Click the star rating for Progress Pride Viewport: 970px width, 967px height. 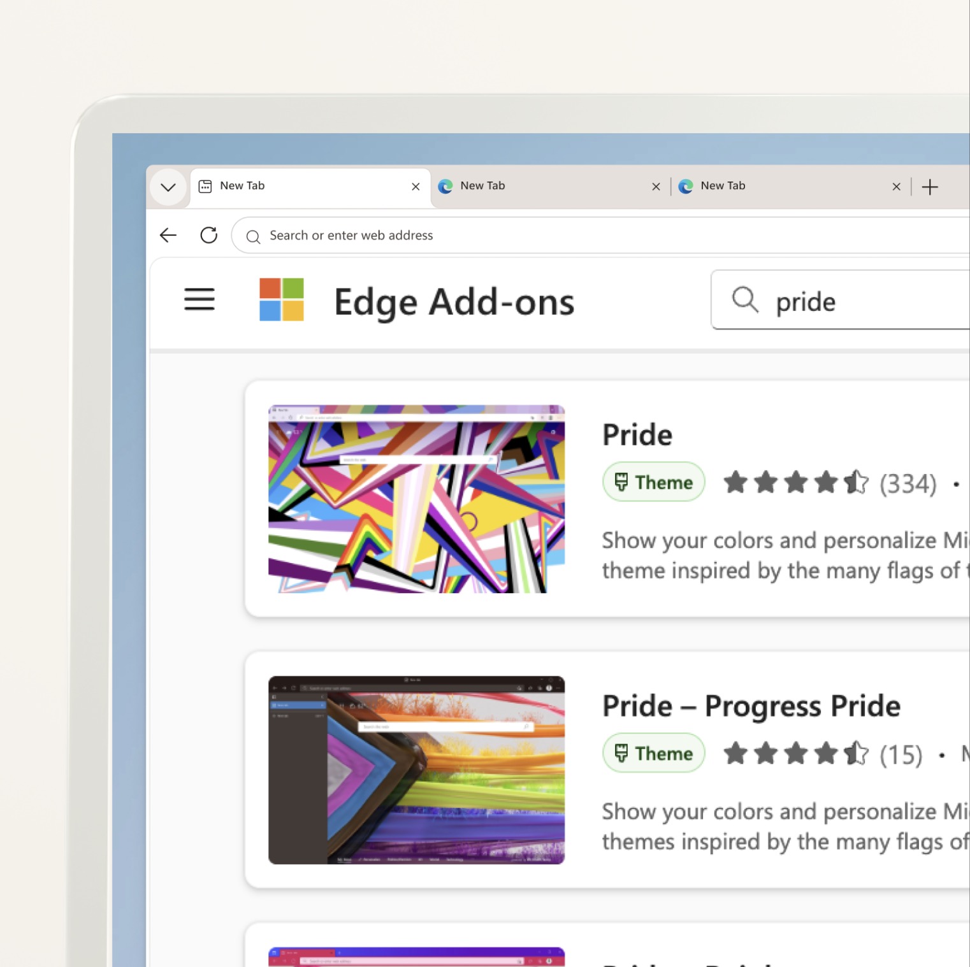[x=796, y=753]
